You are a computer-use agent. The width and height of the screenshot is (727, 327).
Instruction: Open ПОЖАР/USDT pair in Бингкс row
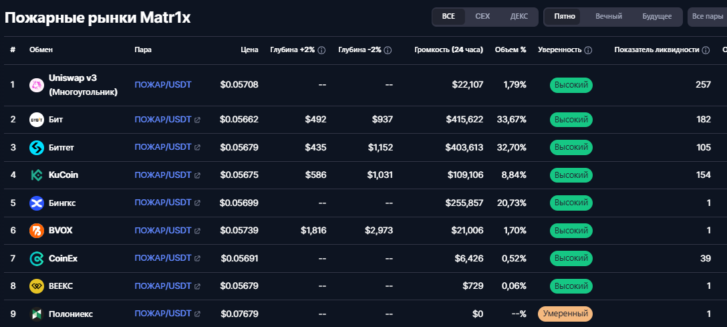[x=163, y=203]
